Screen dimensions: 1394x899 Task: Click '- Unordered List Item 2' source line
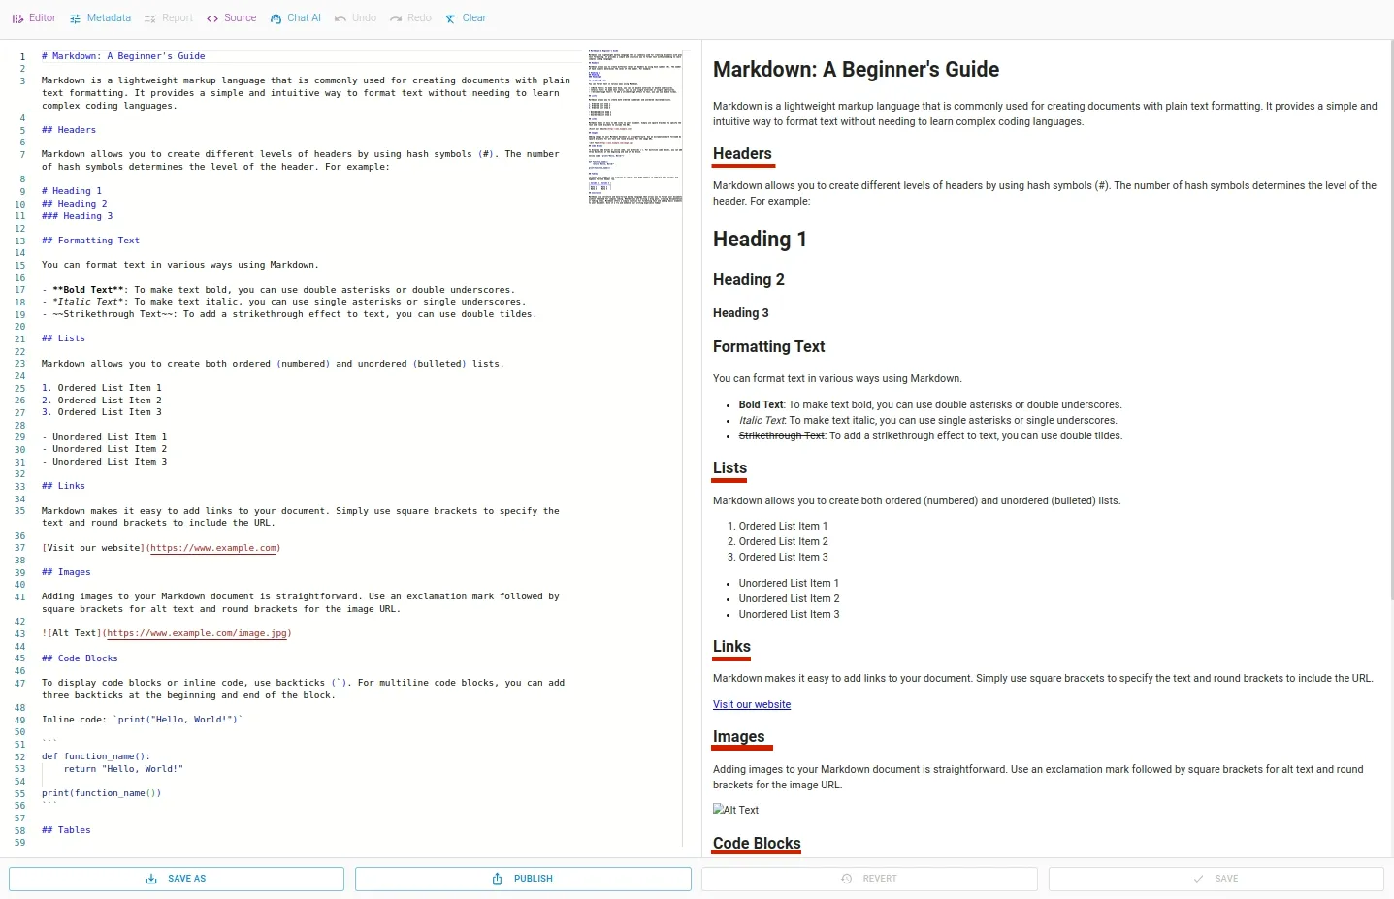105,449
